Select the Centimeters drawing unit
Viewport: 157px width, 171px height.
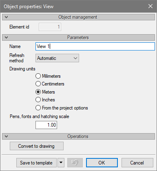pyautogui.click(x=38, y=84)
